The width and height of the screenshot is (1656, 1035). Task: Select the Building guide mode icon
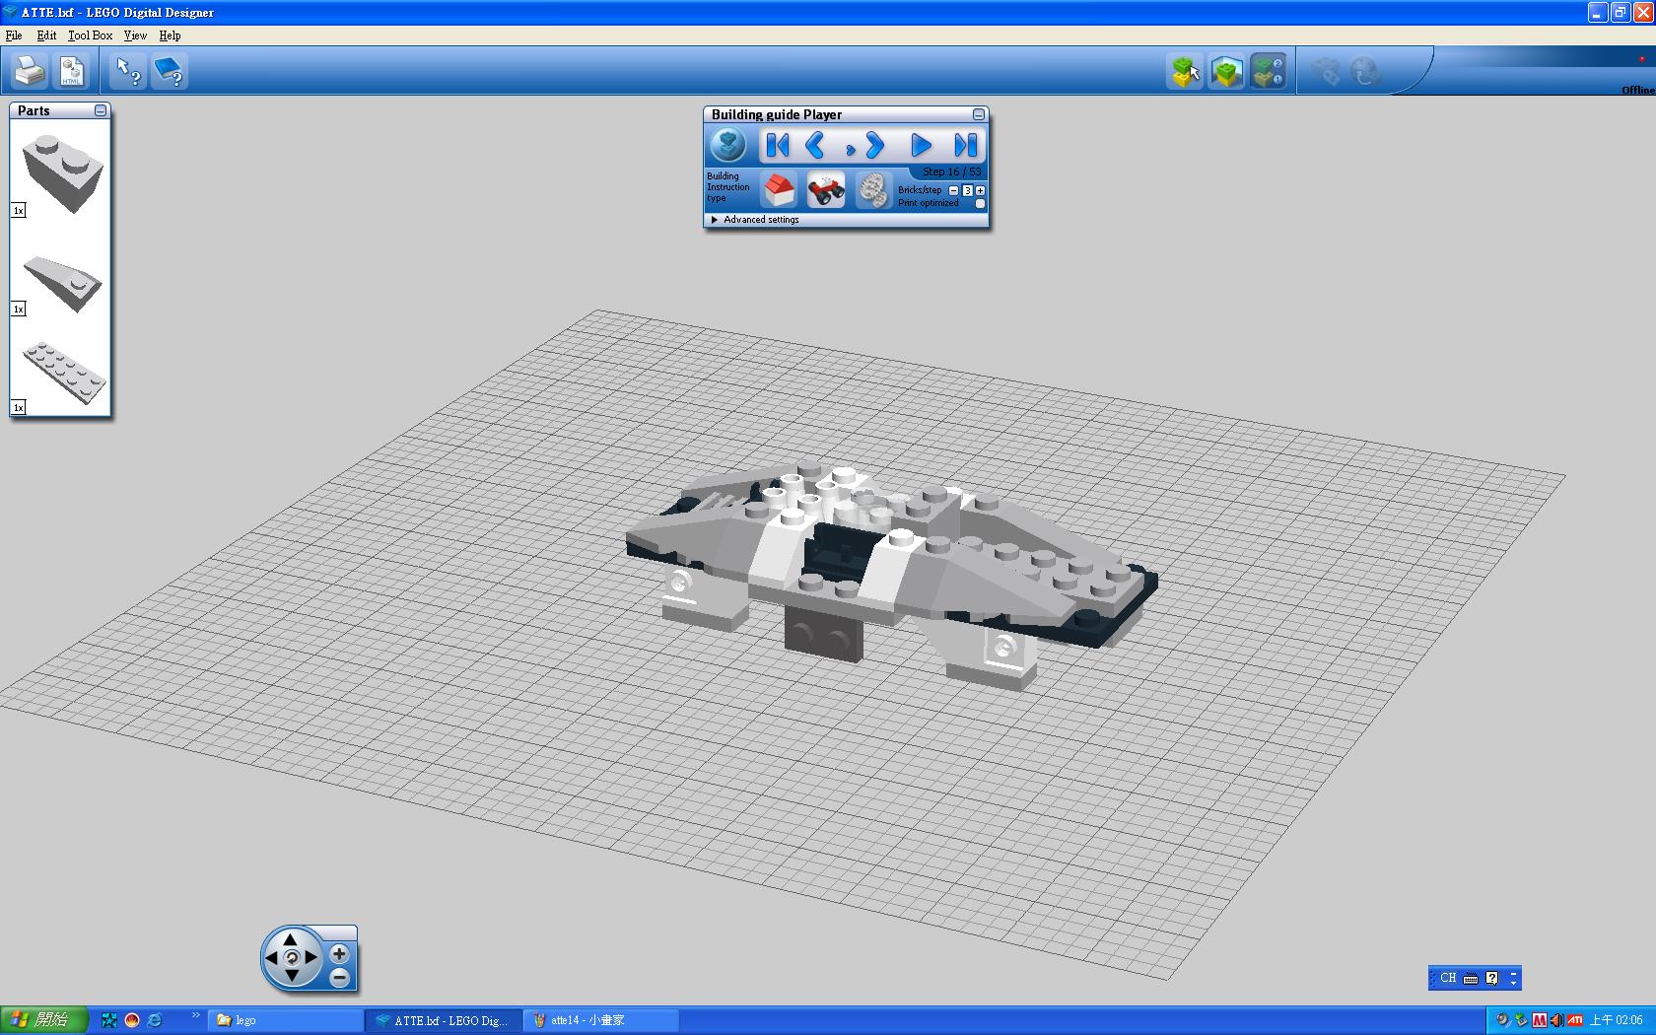pos(1268,71)
